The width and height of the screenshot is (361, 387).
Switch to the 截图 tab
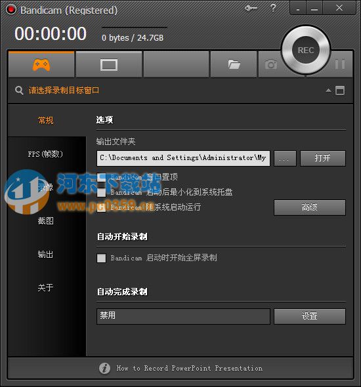tap(45, 220)
